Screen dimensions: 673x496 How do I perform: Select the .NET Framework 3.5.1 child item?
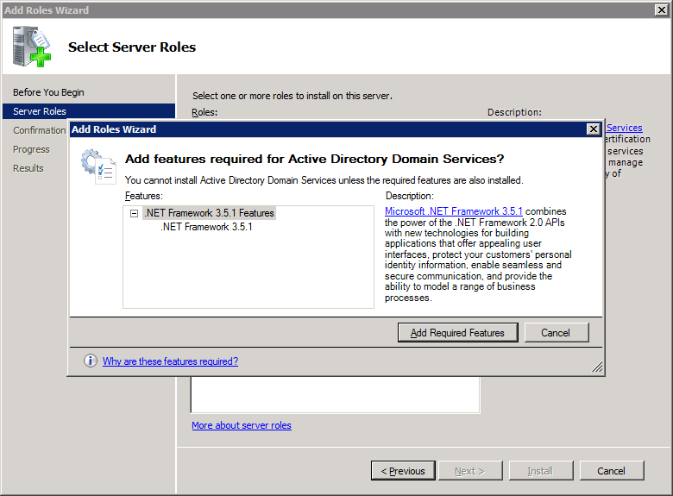[x=206, y=227]
